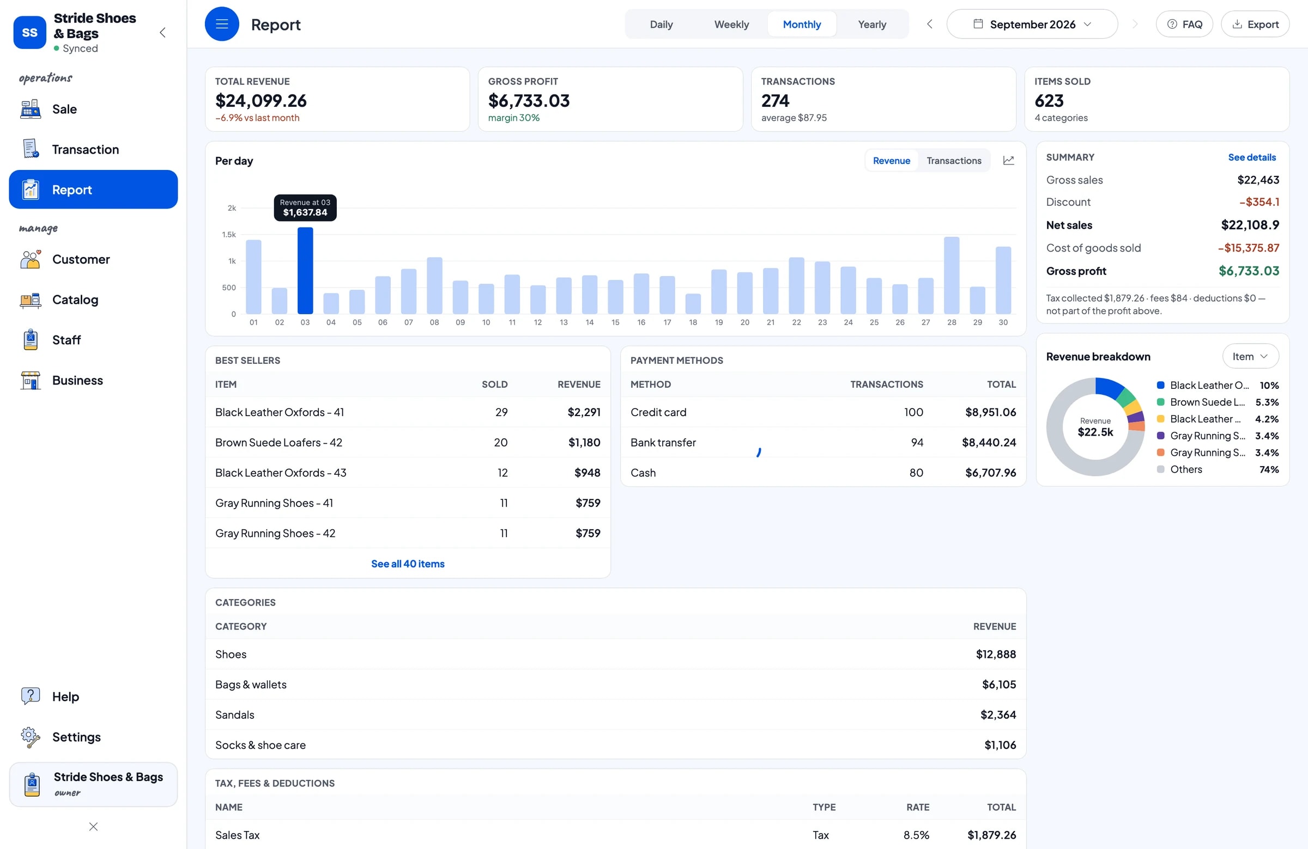Switch to the Yearly tab

871,24
